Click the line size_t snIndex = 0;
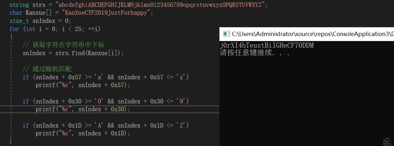The height and width of the screenshot is (146, 394). (x=40, y=21)
